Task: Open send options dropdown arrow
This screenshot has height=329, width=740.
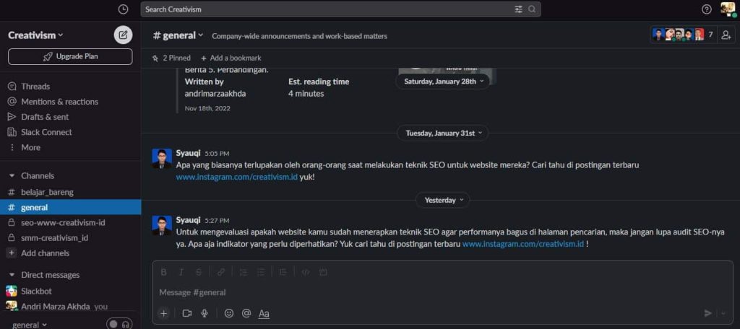Action: pos(723,313)
